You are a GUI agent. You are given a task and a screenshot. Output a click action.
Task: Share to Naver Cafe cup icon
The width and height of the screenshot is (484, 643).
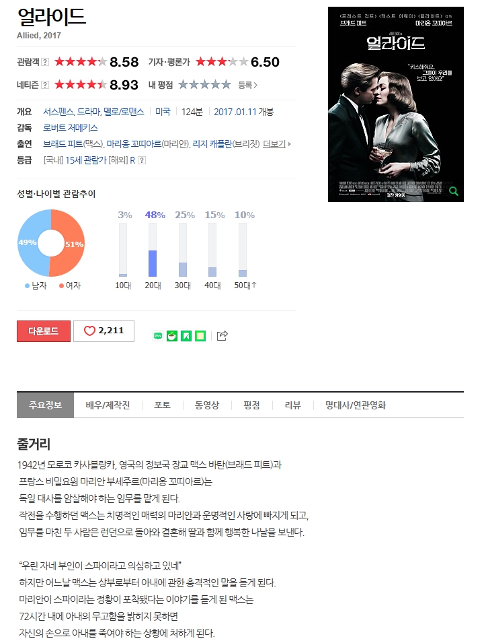click(x=172, y=336)
